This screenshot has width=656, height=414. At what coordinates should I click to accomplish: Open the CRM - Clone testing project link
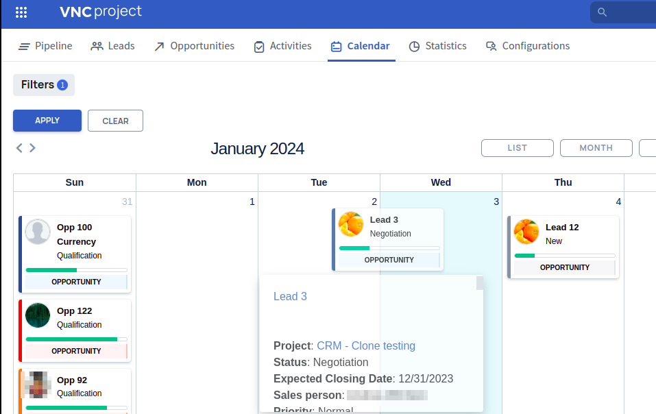click(x=365, y=345)
